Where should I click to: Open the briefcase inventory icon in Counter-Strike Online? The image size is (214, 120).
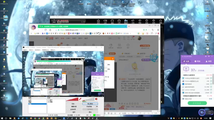tap(119, 21)
